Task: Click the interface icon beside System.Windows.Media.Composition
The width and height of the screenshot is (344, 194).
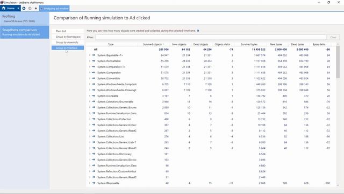Action: [x=94, y=84]
